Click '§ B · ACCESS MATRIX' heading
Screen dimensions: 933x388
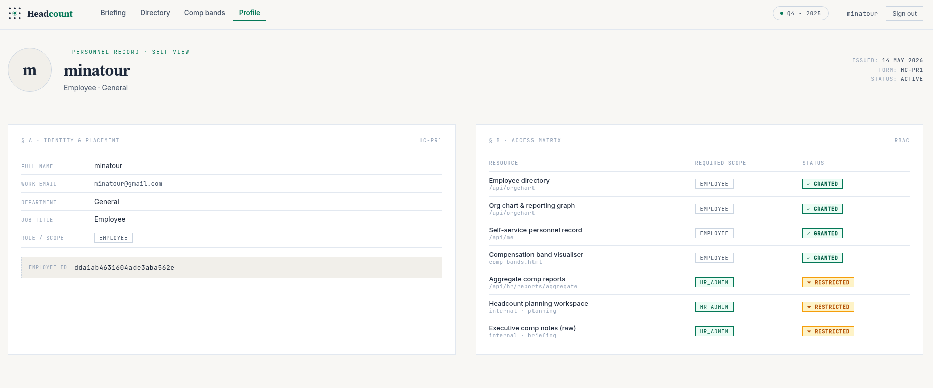point(525,140)
